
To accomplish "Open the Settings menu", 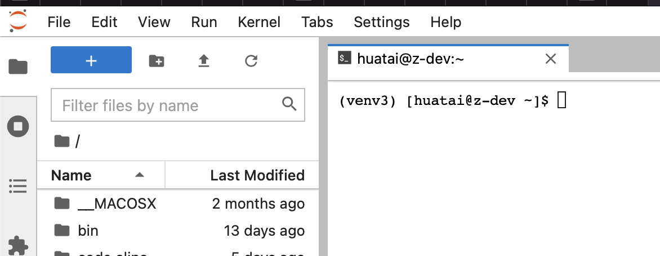I will [381, 22].
